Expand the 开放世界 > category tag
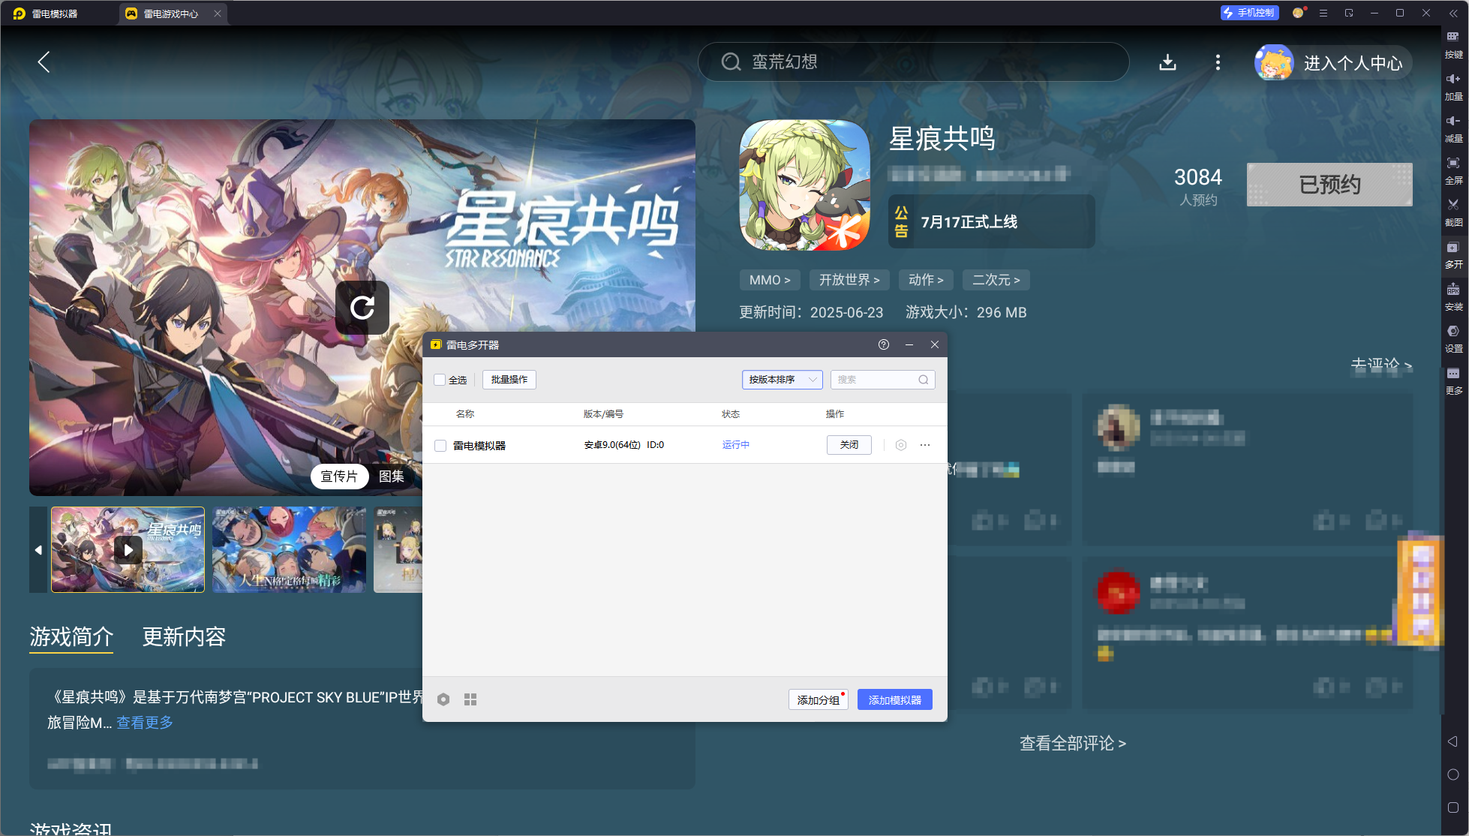 tap(849, 280)
